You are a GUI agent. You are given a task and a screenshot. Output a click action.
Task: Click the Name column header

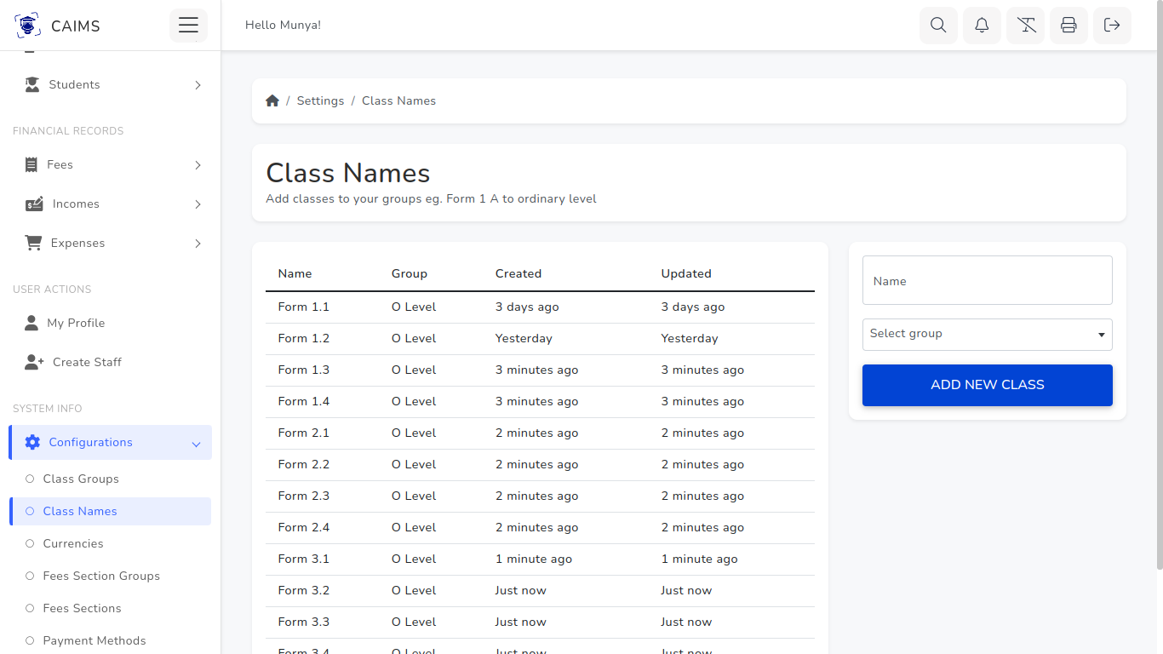[x=295, y=273]
